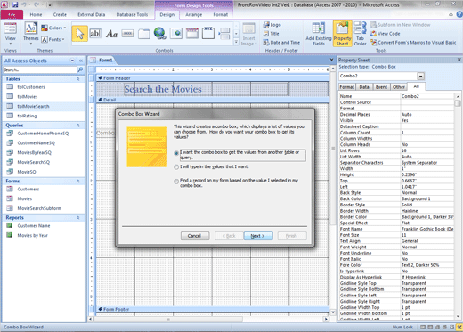Viewport: 463px width, 332px height.
Task: Save using the Quick Access save icon
Action: coord(15,4)
